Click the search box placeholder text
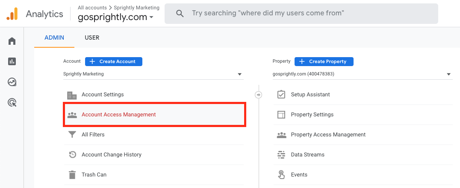The height and width of the screenshot is (188, 460). 268,13
